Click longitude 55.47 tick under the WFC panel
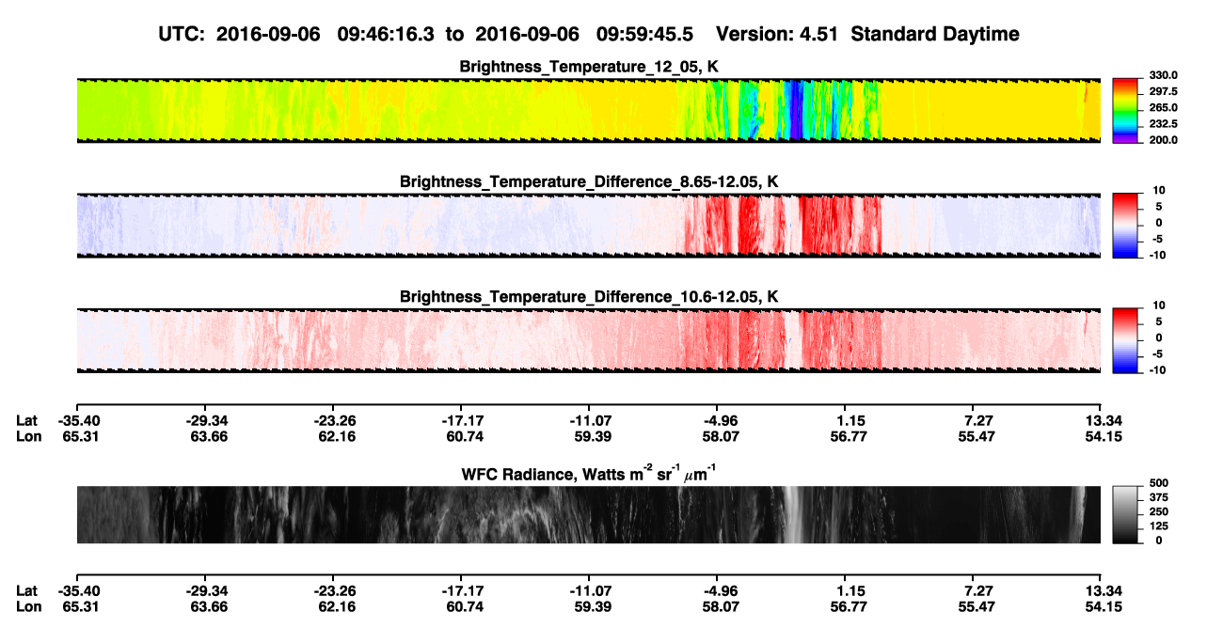The width and height of the screenshot is (1223, 627). [976, 607]
